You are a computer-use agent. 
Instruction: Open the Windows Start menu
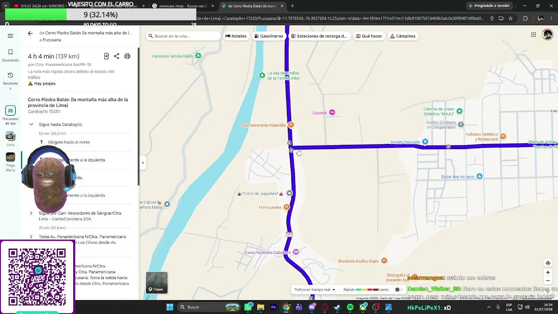coord(170,307)
